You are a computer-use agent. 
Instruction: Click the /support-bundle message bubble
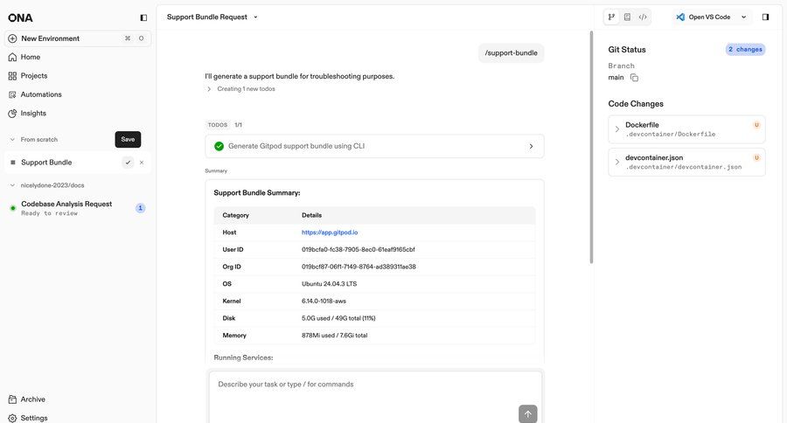(x=511, y=52)
